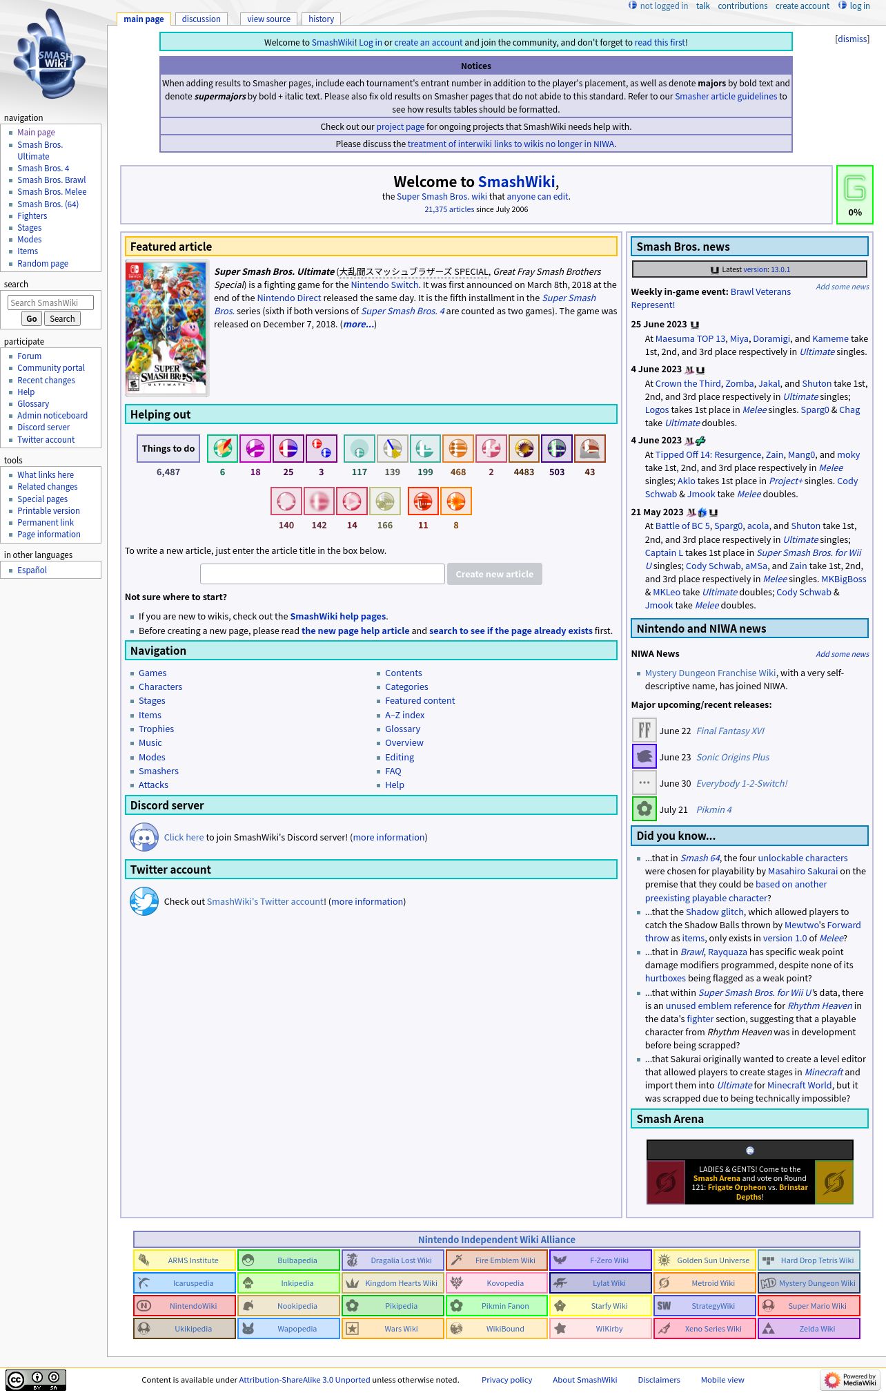This screenshot has height=1393, width=886.
Task: Open the Featured content navigation link
Action: [x=420, y=701]
